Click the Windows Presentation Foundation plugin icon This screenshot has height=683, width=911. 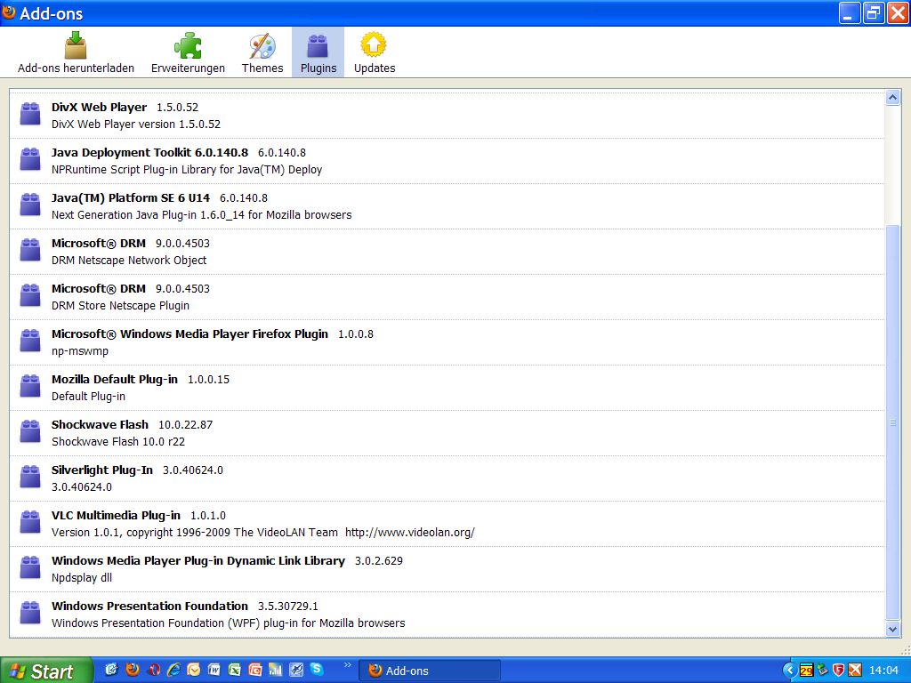[x=30, y=612]
